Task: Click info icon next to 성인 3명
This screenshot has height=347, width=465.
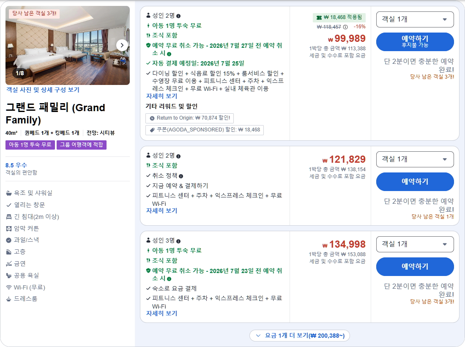Action: click(178, 241)
